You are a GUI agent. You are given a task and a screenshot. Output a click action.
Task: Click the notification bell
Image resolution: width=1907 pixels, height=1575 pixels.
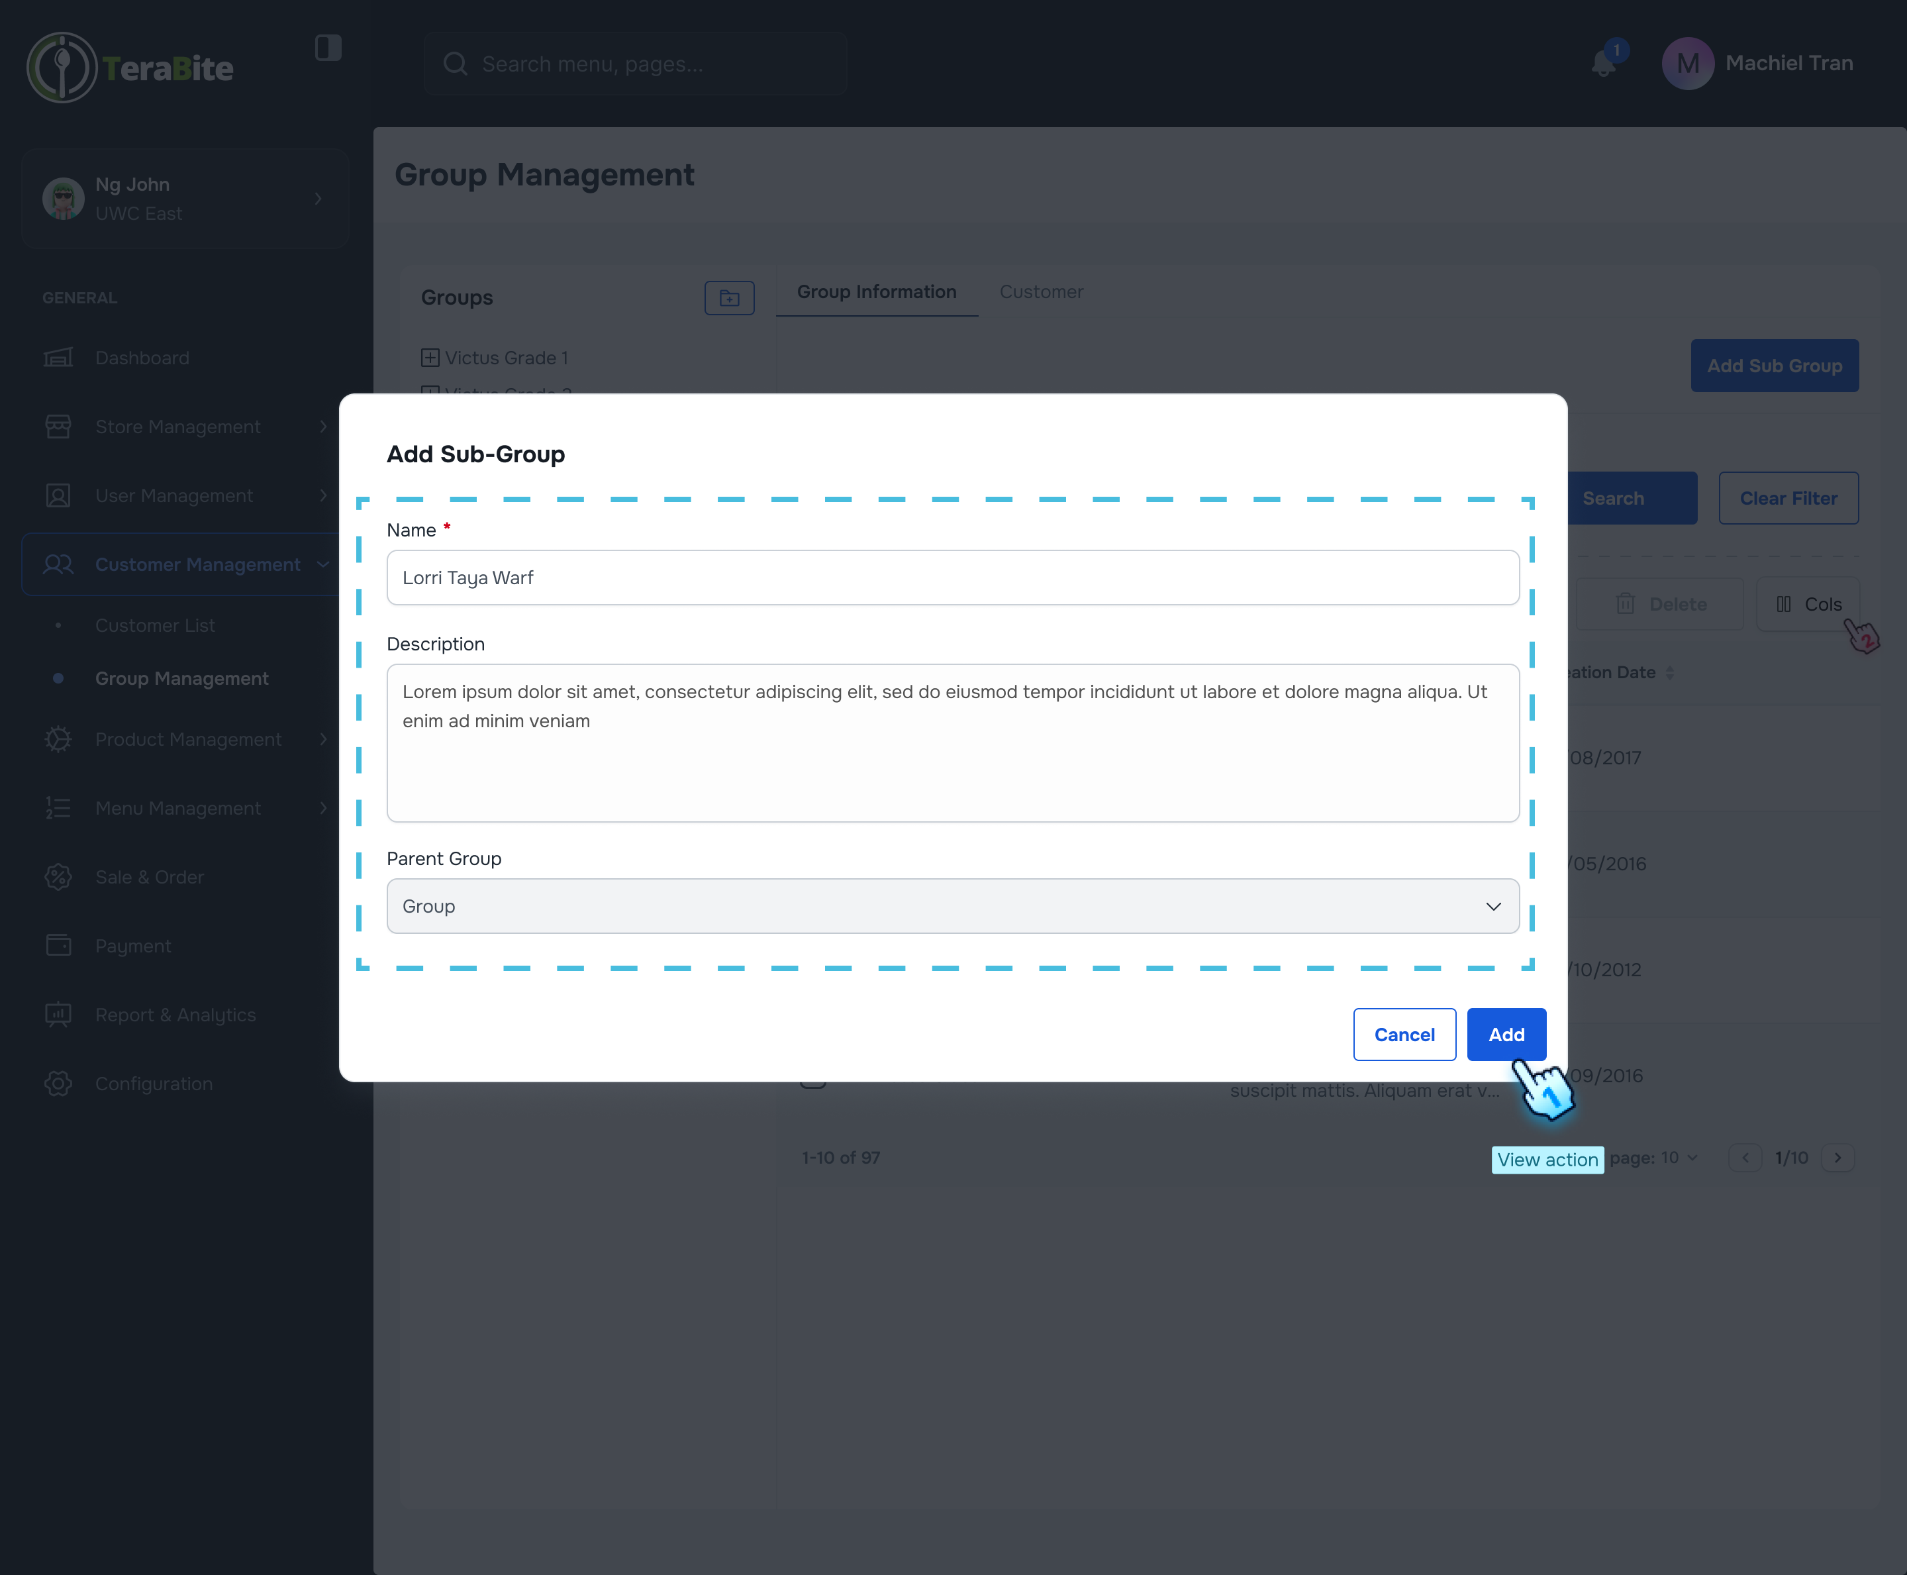[x=1603, y=64]
